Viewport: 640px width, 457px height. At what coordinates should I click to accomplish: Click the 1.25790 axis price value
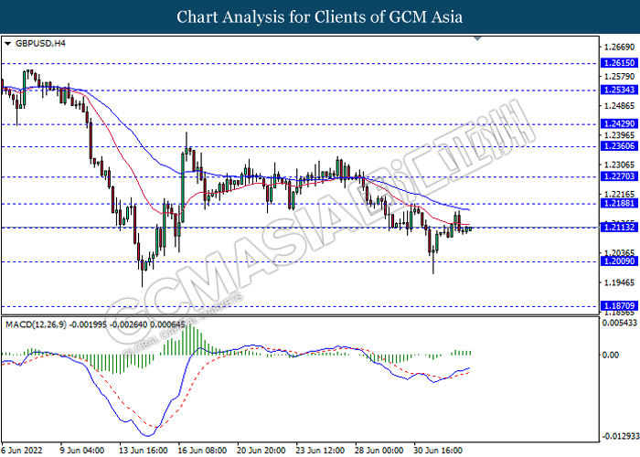pos(619,77)
